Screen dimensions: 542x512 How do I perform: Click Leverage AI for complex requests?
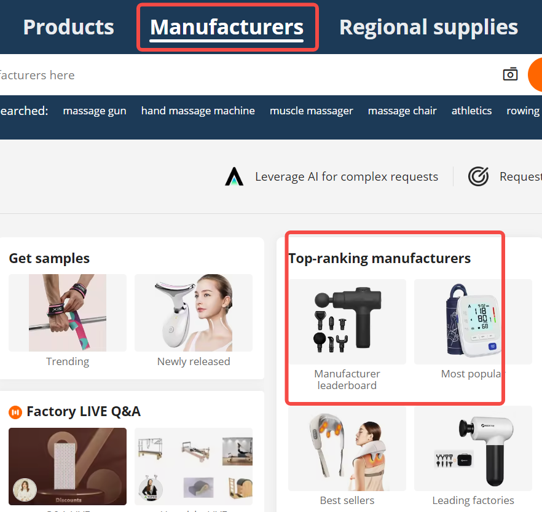(347, 176)
